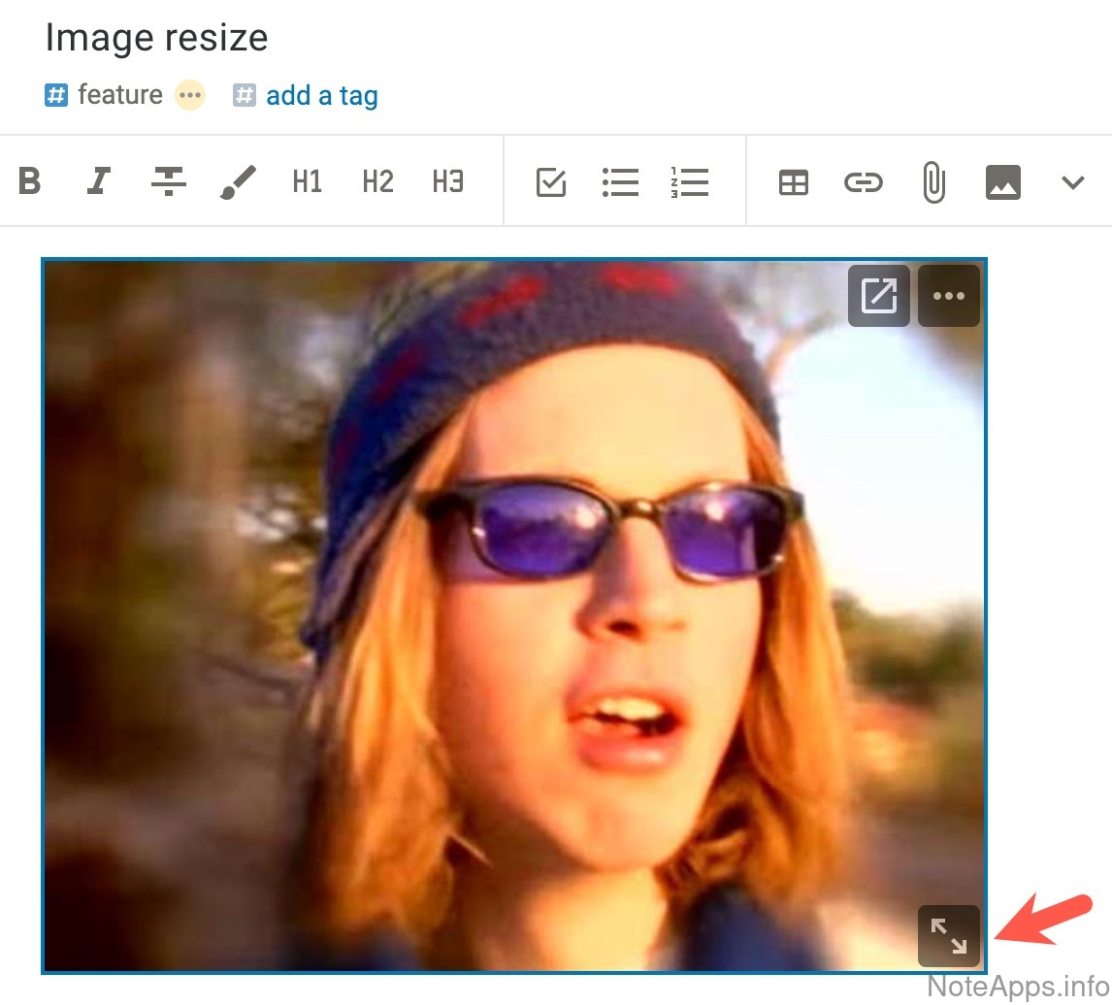The width and height of the screenshot is (1112, 1005).
Task: Toggle italic text formatting
Action: coord(98,181)
